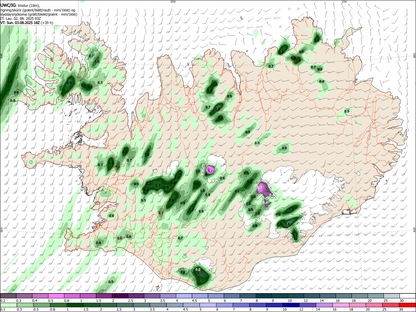Click the darkest green rain swatch between 1 and 1.5

click(74, 305)
